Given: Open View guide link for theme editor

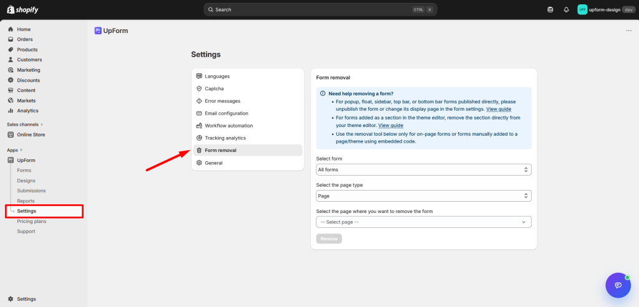Looking at the screenshot, I should click(x=391, y=125).
